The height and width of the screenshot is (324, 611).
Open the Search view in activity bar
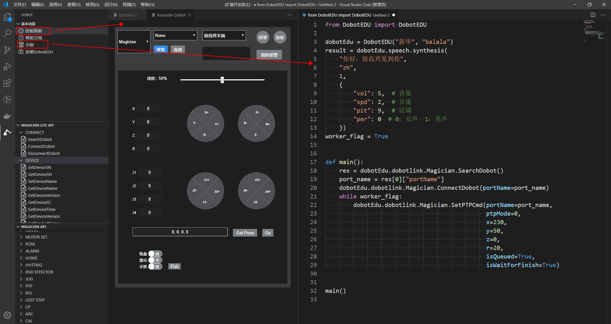[7, 33]
